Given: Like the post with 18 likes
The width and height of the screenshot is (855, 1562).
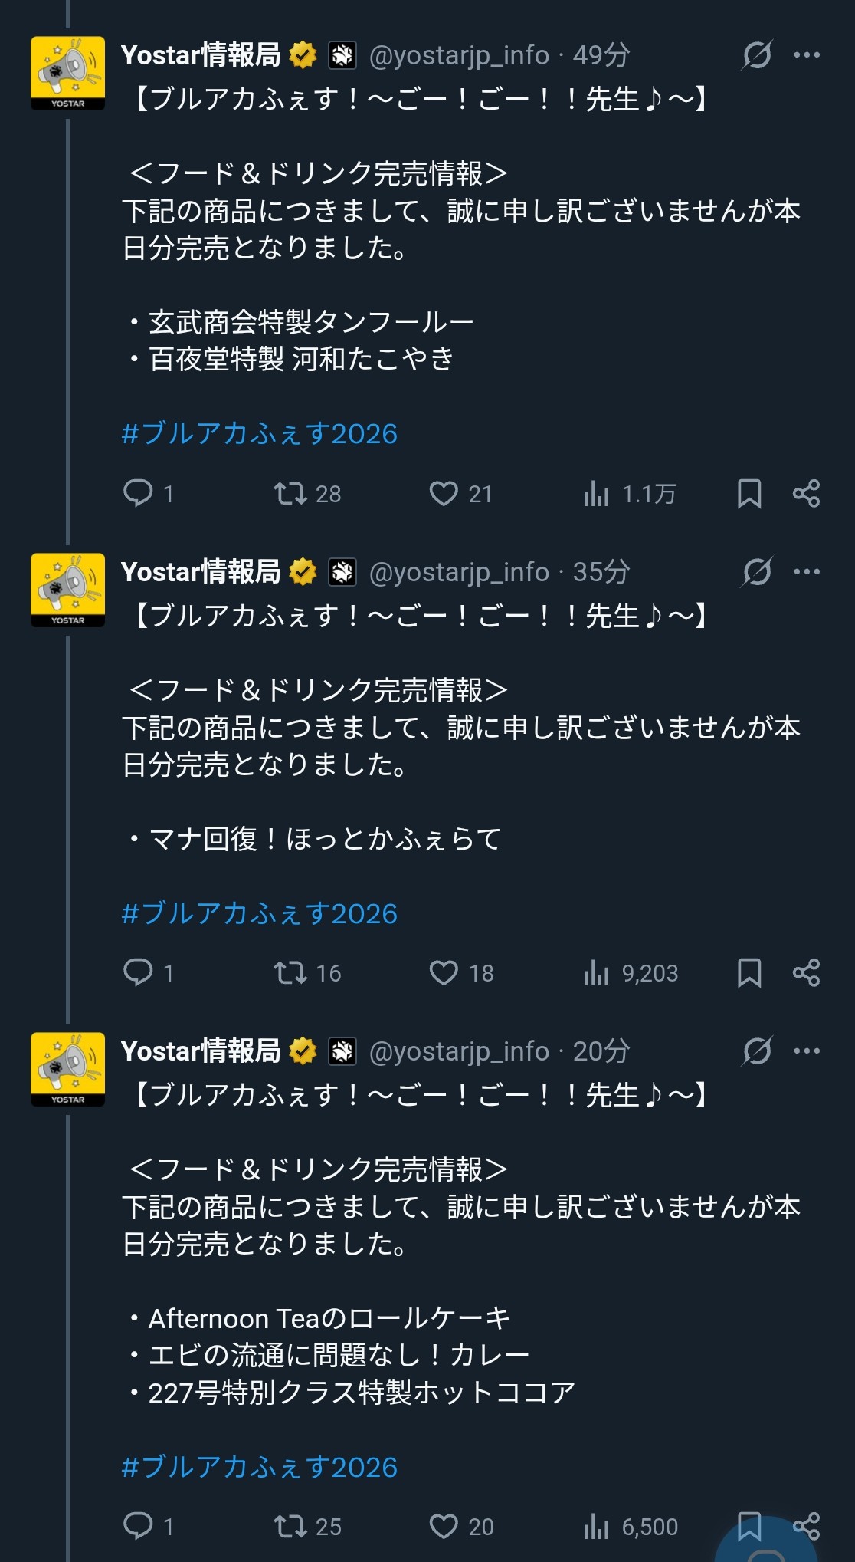Looking at the screenshot, I should [444, 972].
